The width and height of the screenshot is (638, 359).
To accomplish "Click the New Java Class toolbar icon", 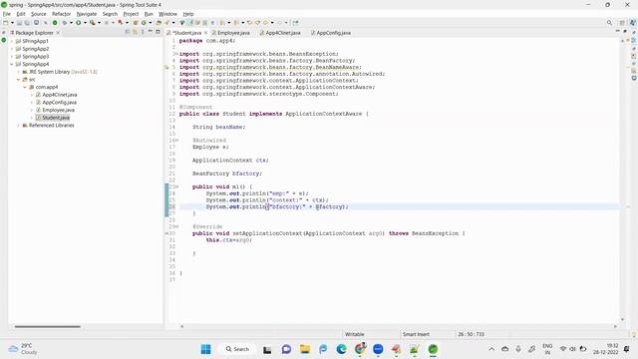I will tap(144, 23).
